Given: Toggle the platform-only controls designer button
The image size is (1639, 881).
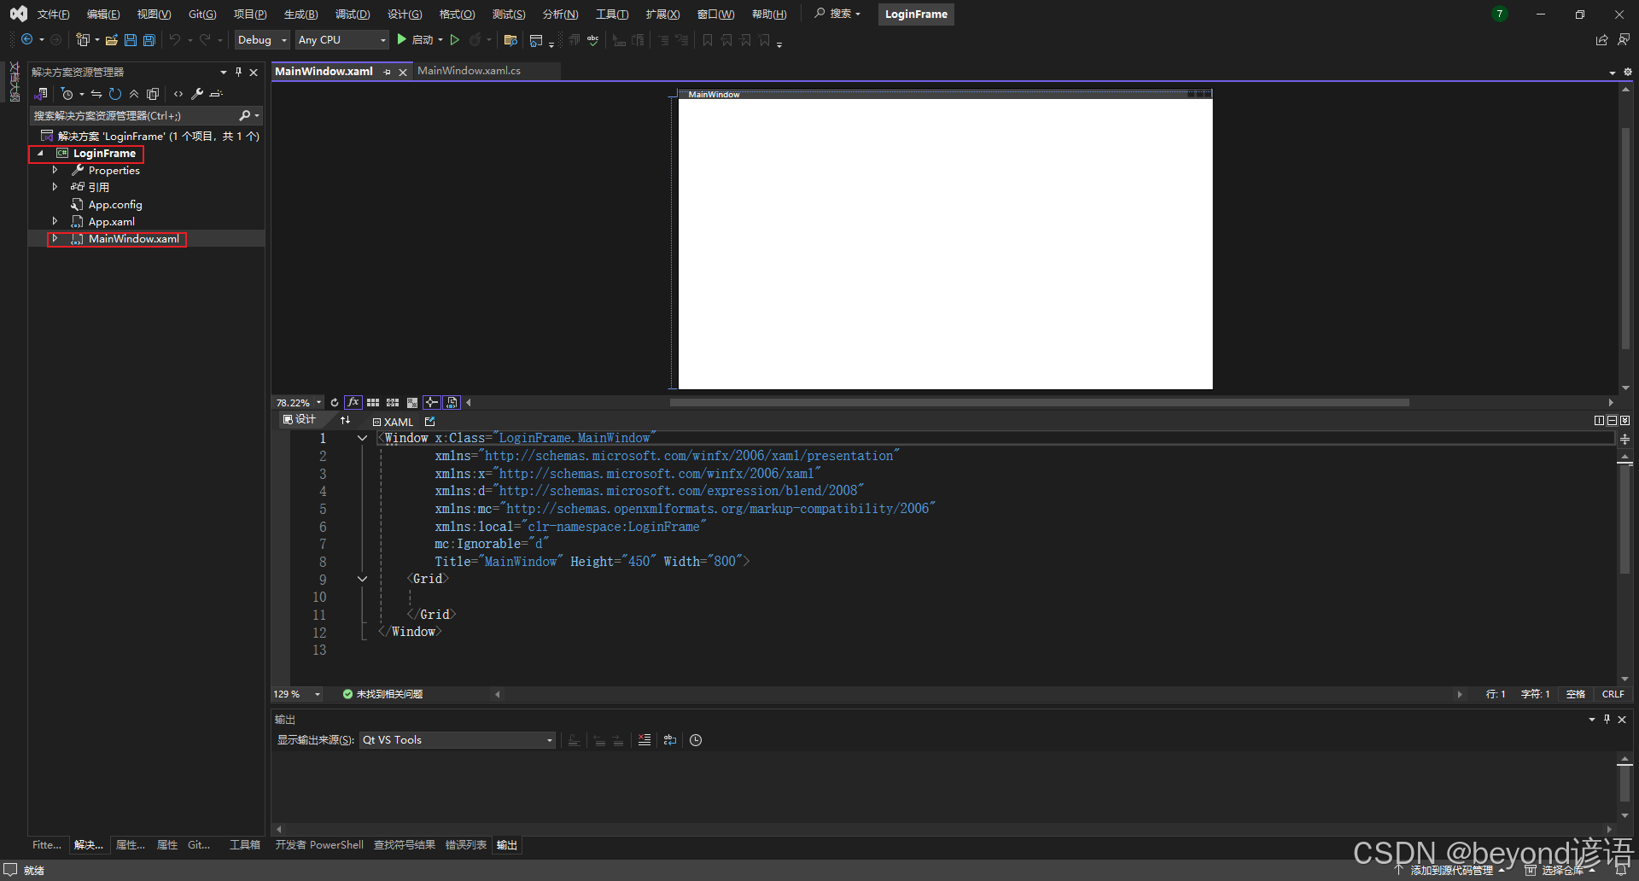Looking at the screenshot, I should click(452, 402).
